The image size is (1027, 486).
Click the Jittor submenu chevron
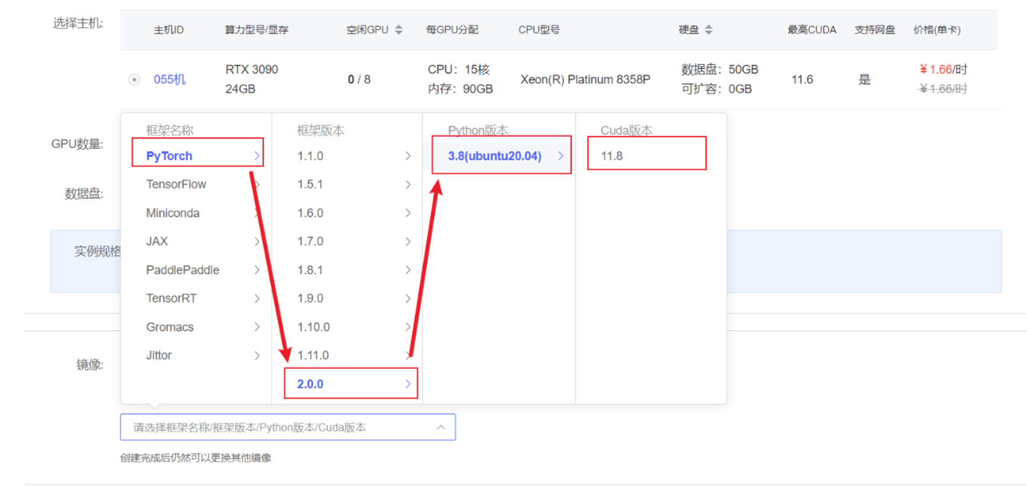[257, 356]
